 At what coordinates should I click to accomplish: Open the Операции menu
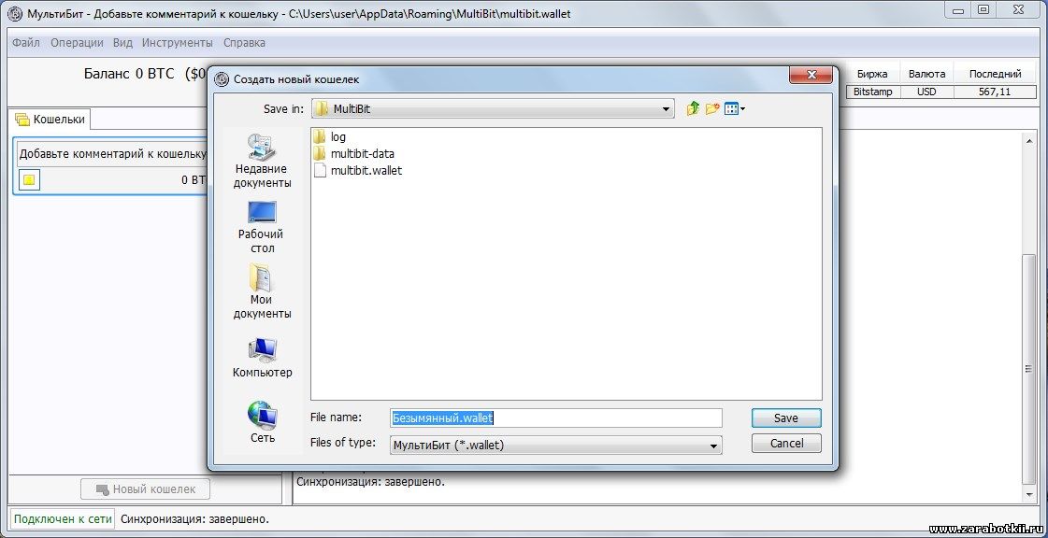click(77, 43)
